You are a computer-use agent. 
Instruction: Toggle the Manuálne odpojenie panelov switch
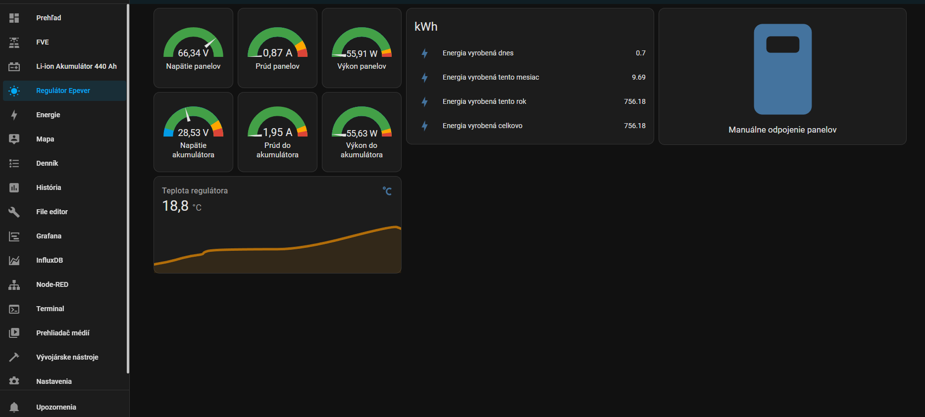click(782, 69)
